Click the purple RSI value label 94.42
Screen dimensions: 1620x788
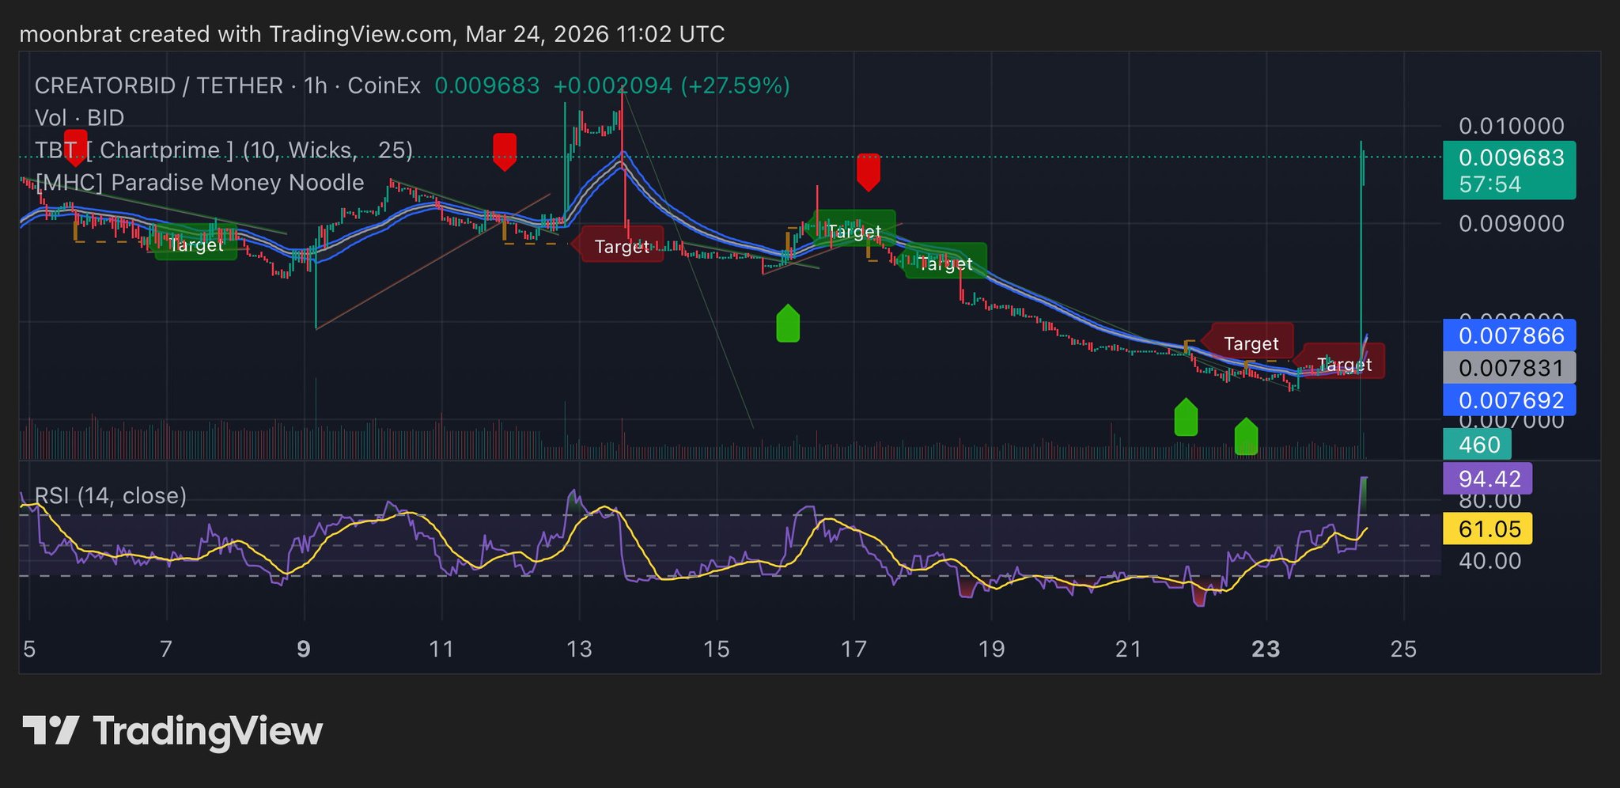1487,479
